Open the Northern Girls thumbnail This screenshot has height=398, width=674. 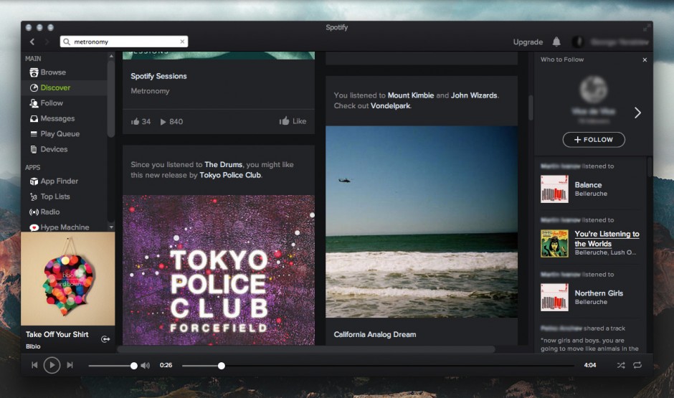point(554,298)
